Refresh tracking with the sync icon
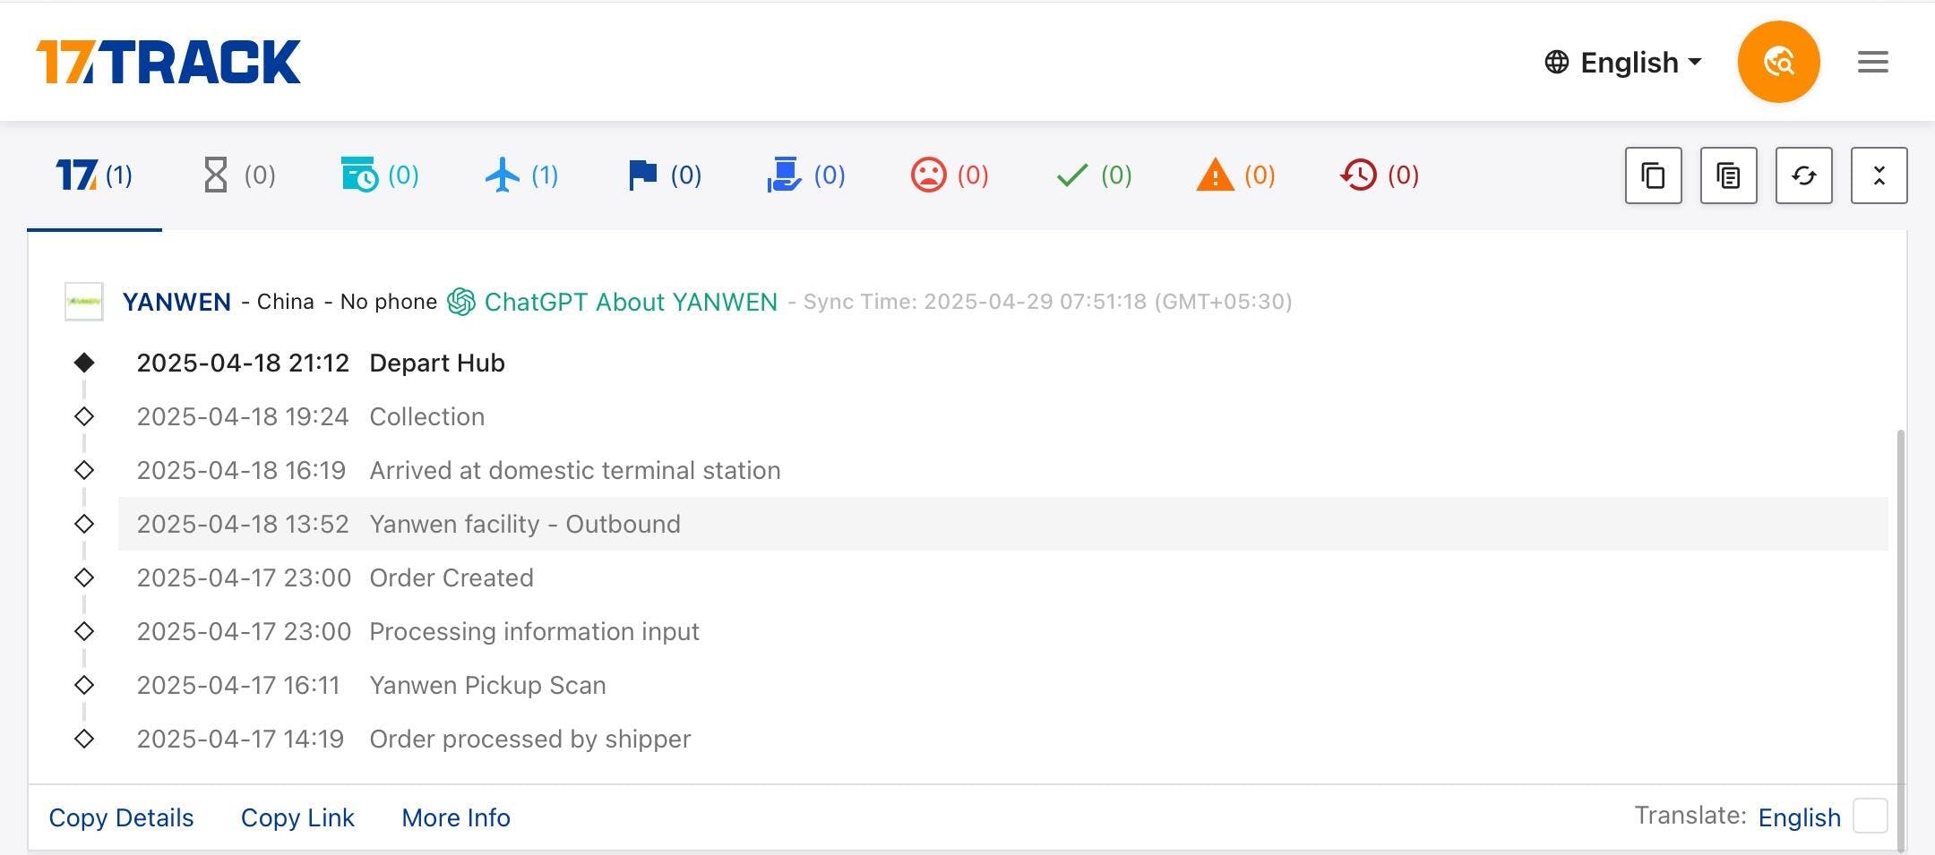The width and height of the screenshot is (1935, 855). click(1803, 175)
